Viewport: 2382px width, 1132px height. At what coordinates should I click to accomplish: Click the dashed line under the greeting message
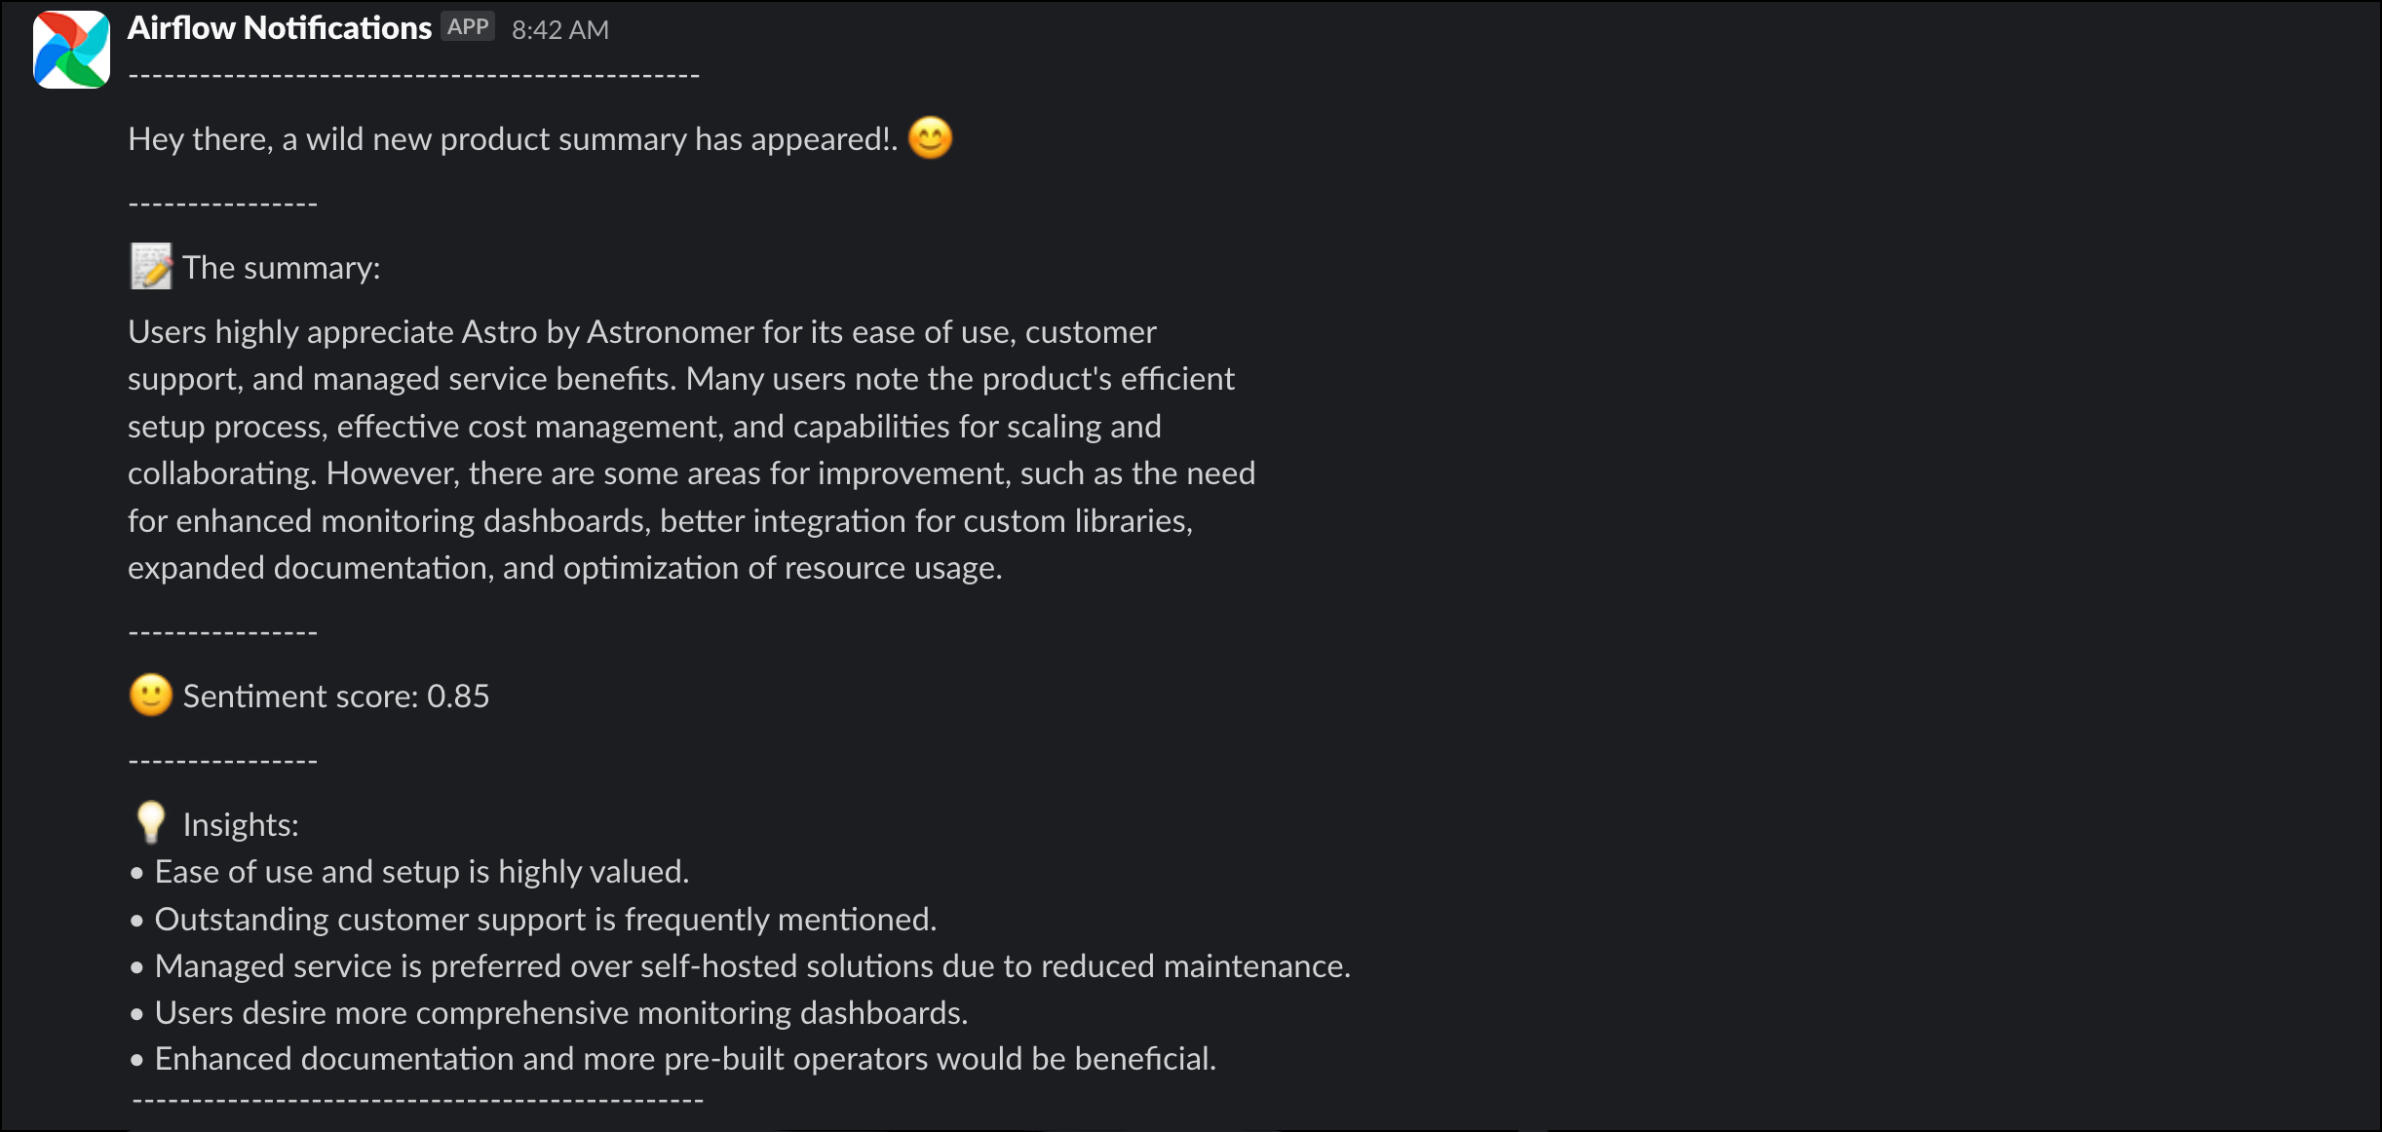tap(222, 202)
